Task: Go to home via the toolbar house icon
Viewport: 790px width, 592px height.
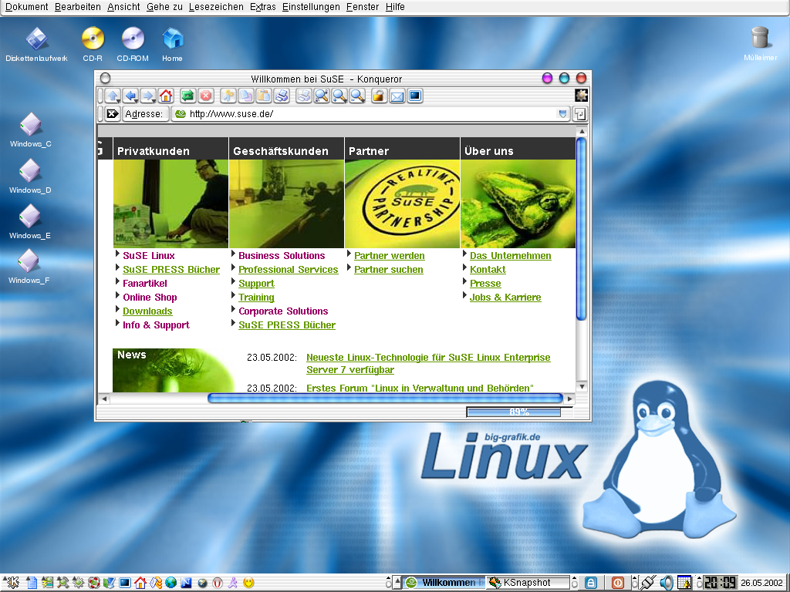Action: click(166, 96)
